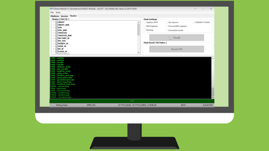269x151 pixels.
Task: Click partition list scroll up arrow
Action: click(x=139, y=22)
